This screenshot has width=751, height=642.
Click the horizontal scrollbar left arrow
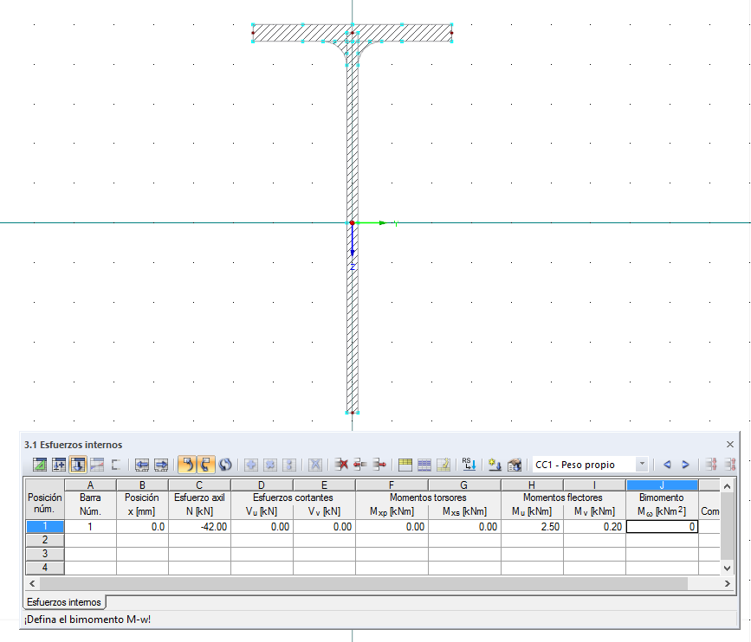32,584
